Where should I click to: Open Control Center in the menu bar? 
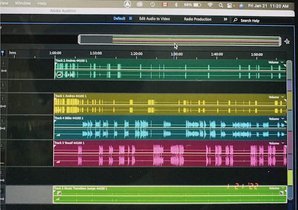click(x=229, y=6)
